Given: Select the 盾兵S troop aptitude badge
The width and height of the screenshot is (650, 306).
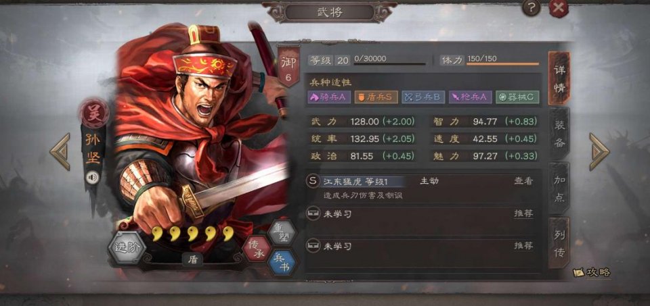Looking at the screenshot, I should coord(376,97).
